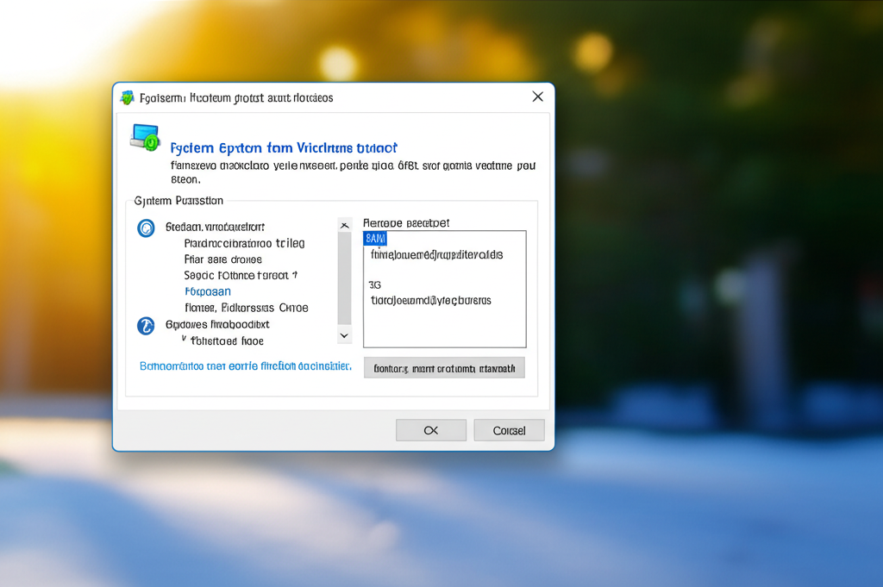Open the blue "Fotpoaan" link
883x587 pixels.
[208, 291]
